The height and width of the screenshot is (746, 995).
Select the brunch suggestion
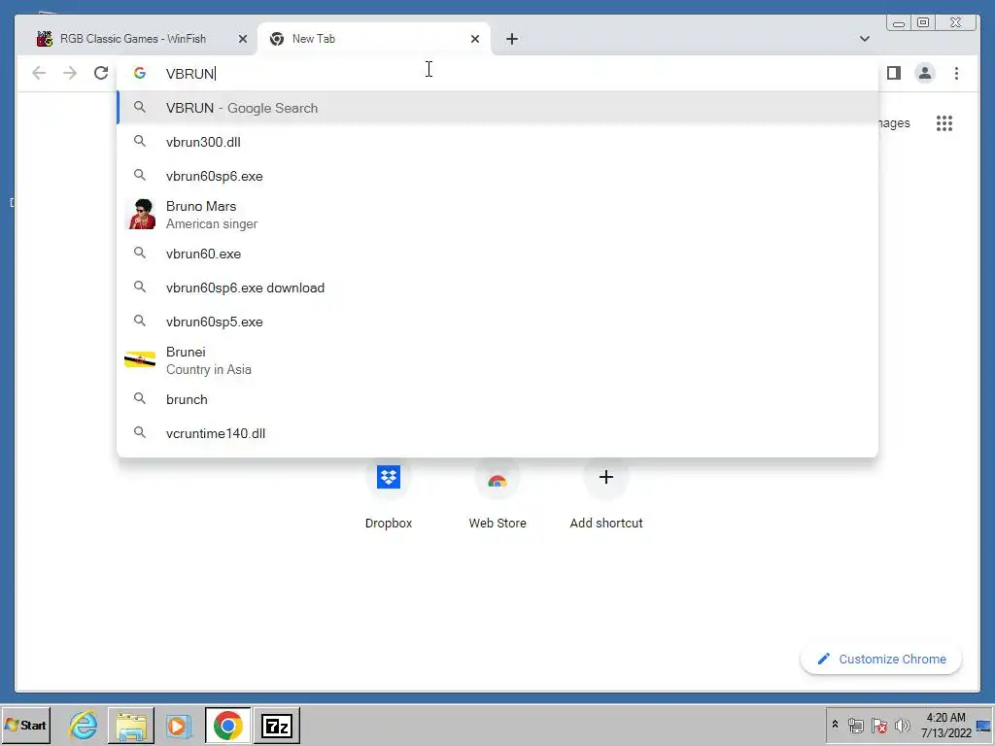pyautogui.click(x=497, y=399)
